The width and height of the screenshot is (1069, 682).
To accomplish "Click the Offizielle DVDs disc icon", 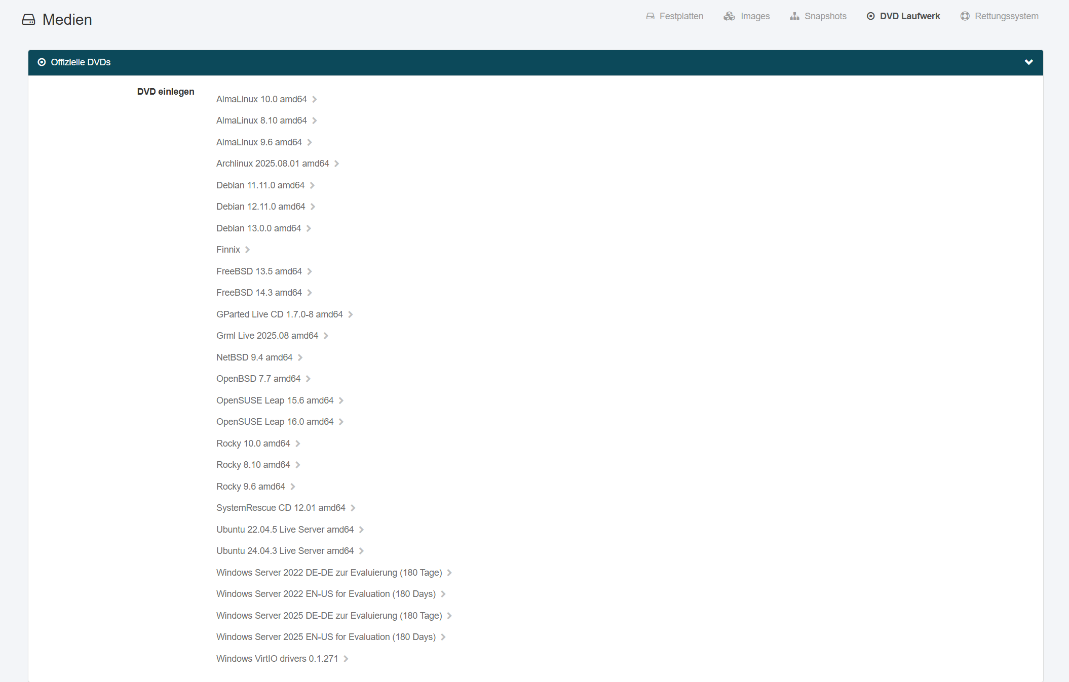I will [x=42, y=62].
